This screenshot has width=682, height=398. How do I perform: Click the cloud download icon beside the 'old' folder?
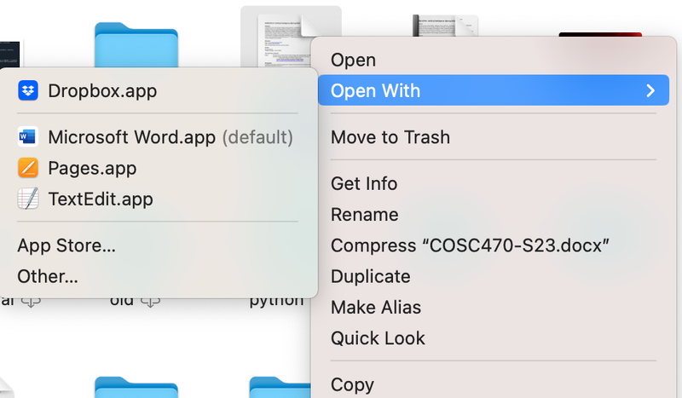(151, 302)
